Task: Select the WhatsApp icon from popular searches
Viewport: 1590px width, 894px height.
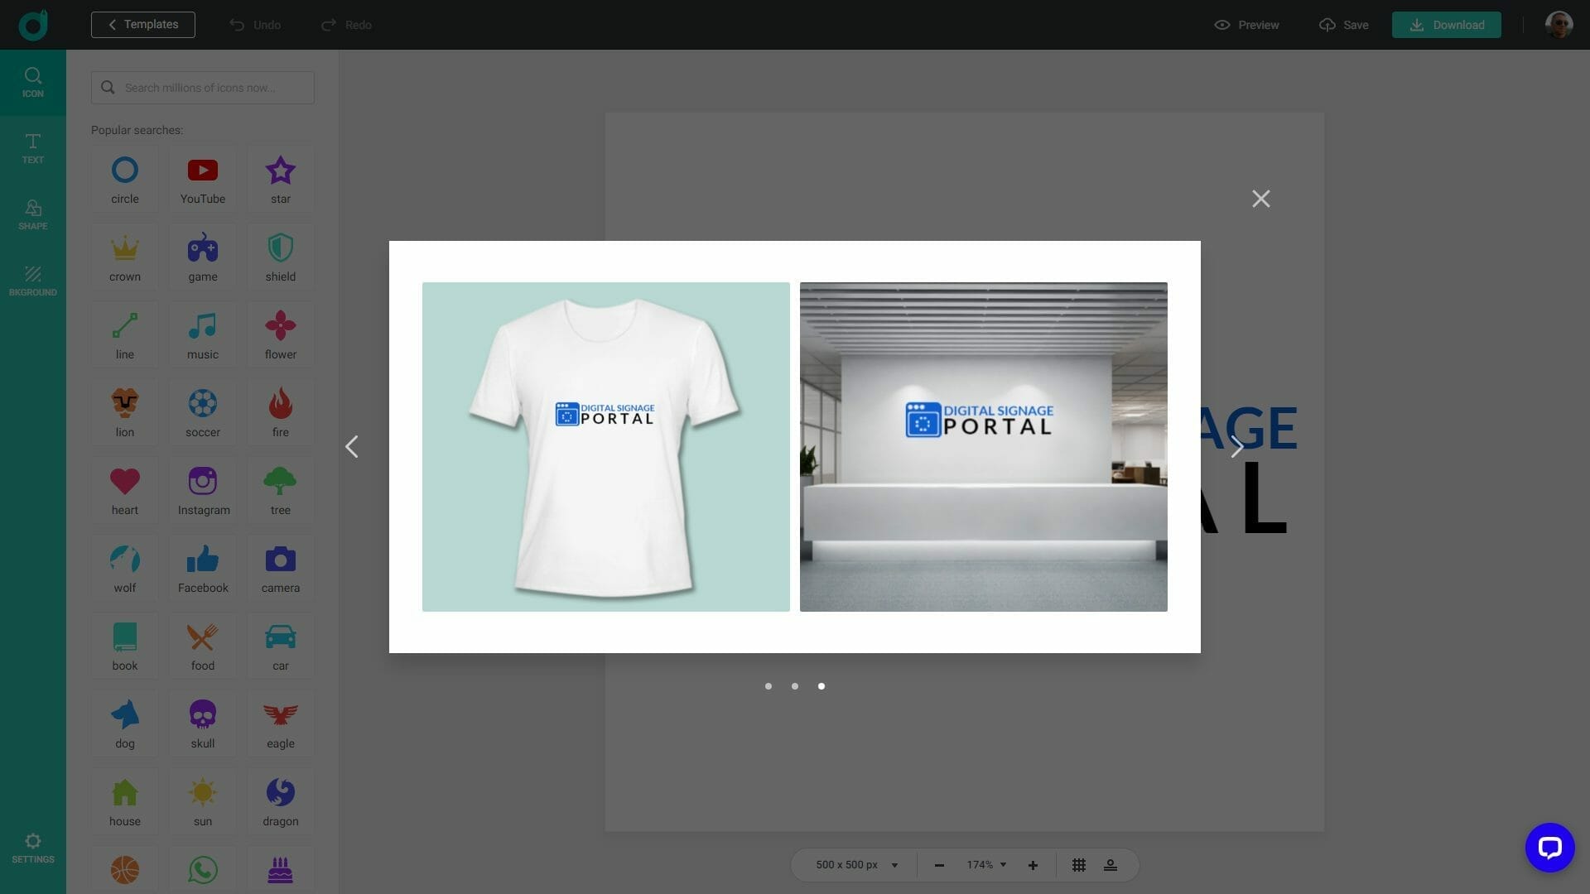Action: click(202, 870)
